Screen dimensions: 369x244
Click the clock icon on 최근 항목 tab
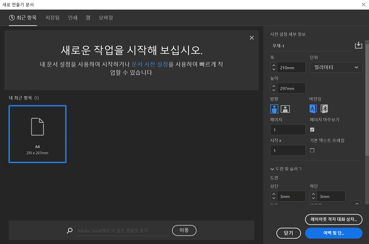tap(12, 18)
